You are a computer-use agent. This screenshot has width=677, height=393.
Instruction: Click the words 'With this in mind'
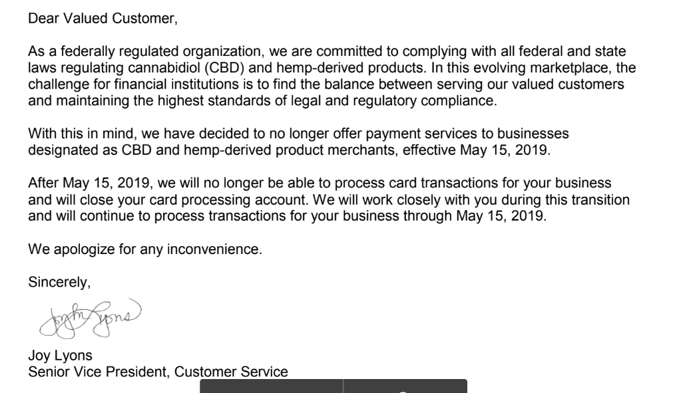(82, 134)
